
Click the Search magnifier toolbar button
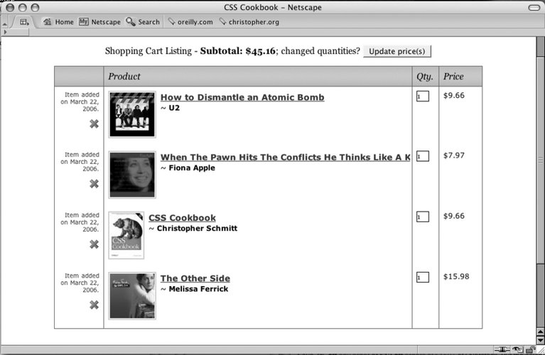tap(143, 22)
